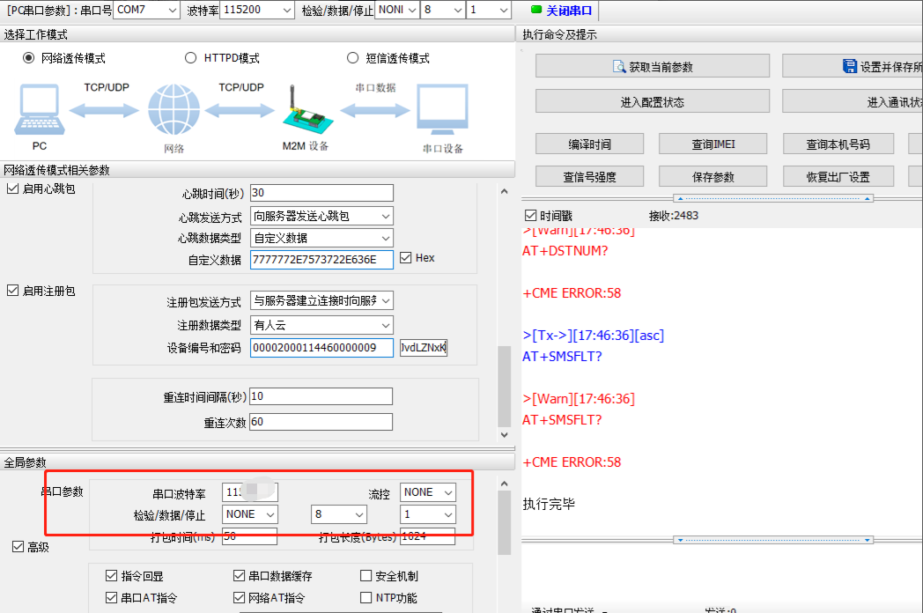Click check signal strength (查信号强度) button

pos(589,176)
